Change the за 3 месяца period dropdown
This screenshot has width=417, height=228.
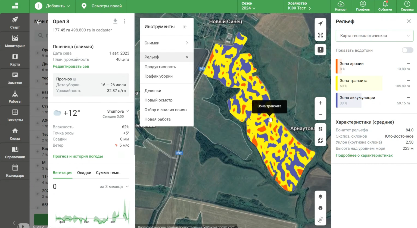(114, 186)
